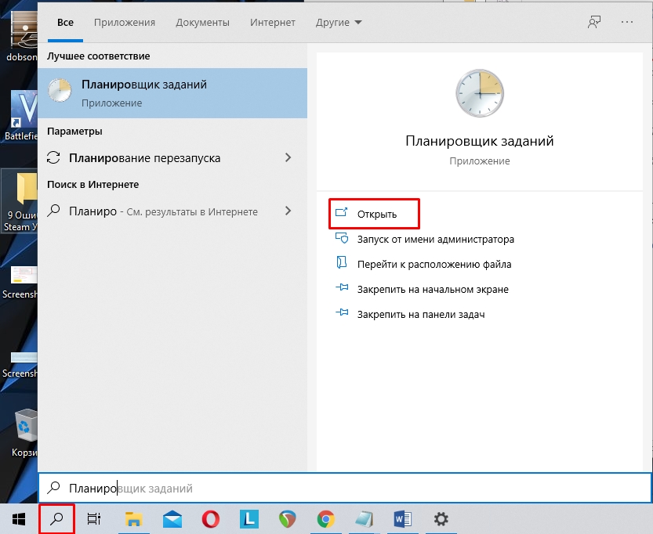This screenshot has height=534, width=653.
Task: Launch Mail app from the taskbar
Action: pyautogui.click(x=172, y=518)
